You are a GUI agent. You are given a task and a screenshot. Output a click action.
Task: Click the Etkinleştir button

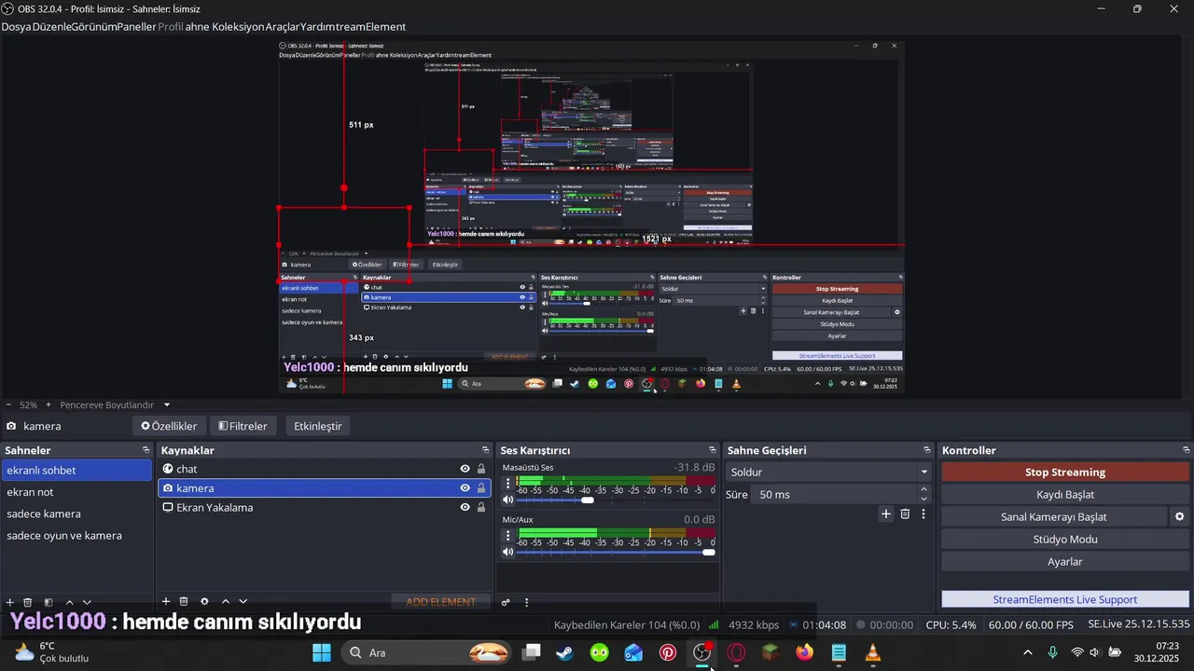click(x=317, y=426)
